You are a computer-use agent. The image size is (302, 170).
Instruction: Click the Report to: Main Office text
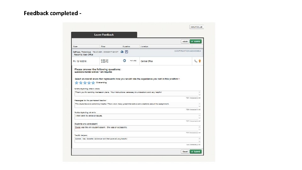pyautogui.click(x=84, y=55)
